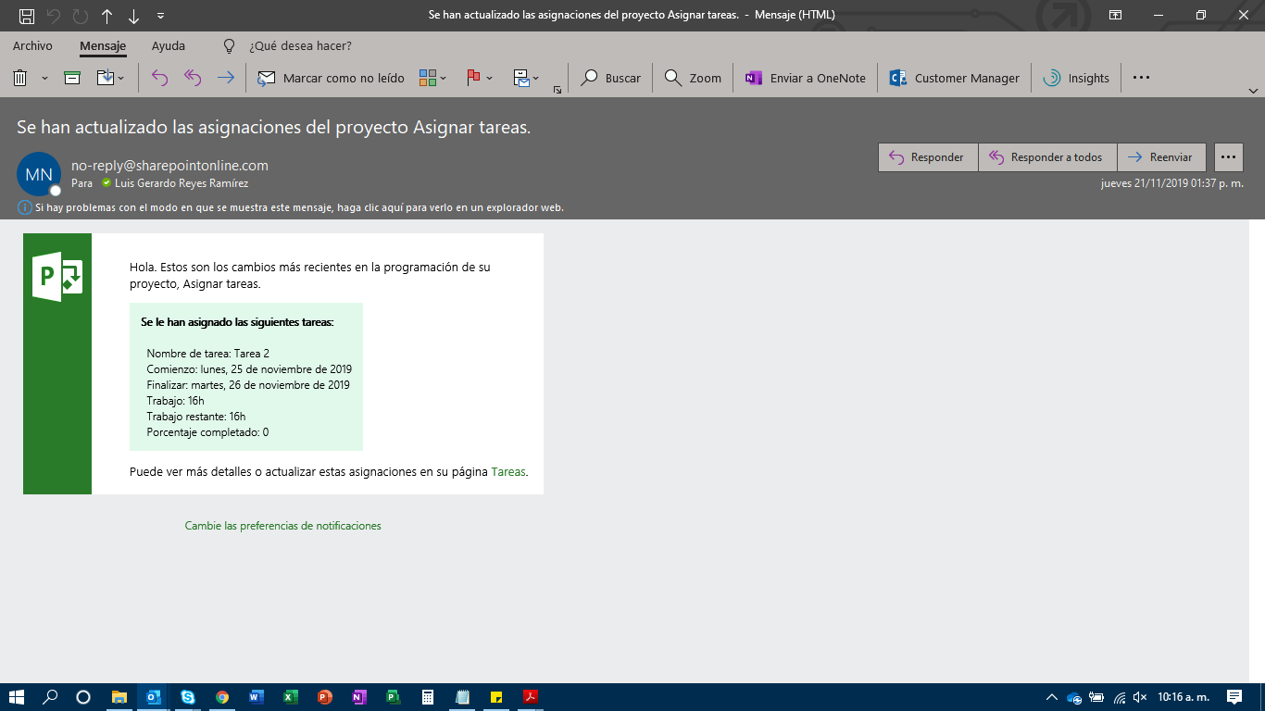Open ribbon display options in title bar
The width and height of the screenshot is (1265, 711).
click(x=1115, y=16)
